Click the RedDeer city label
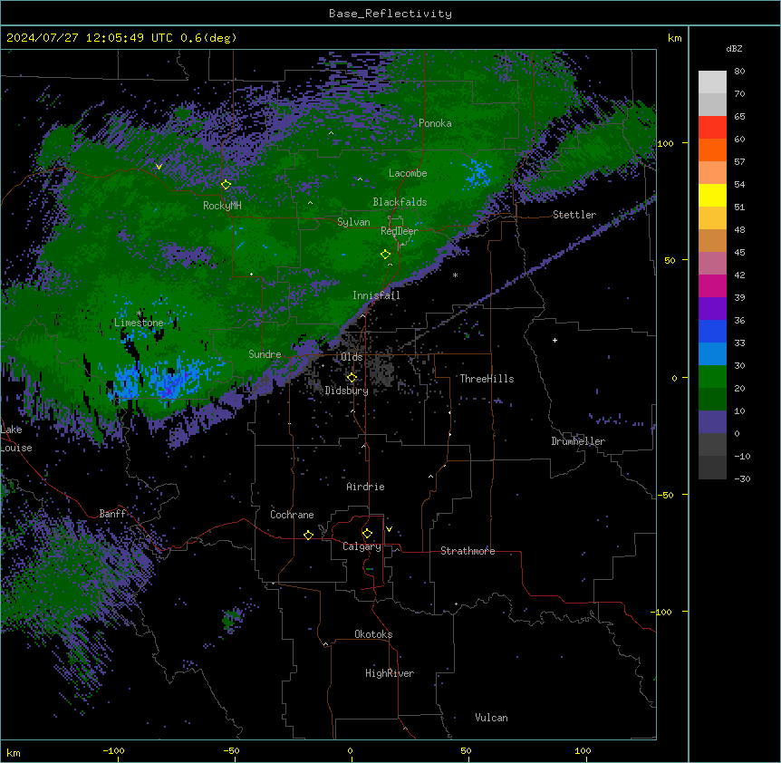Viewport: 781px width, 763px height. click(x=400, y=231)
